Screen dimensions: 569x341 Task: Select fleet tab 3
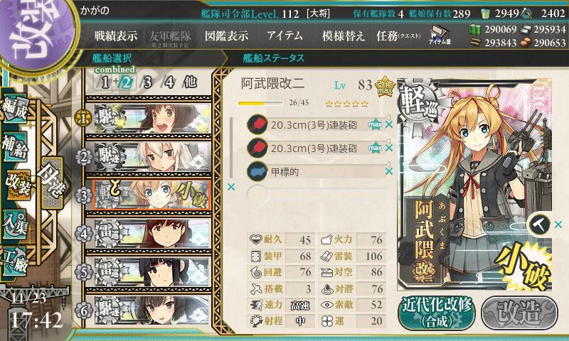(x=147, y=82)
